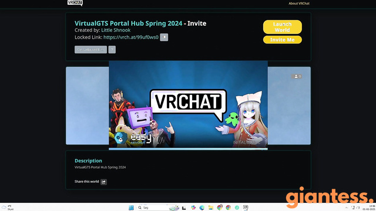This screenshot has width=376, height=211.
Task: Click the VRChat logo in header
Action: (75, 2)
